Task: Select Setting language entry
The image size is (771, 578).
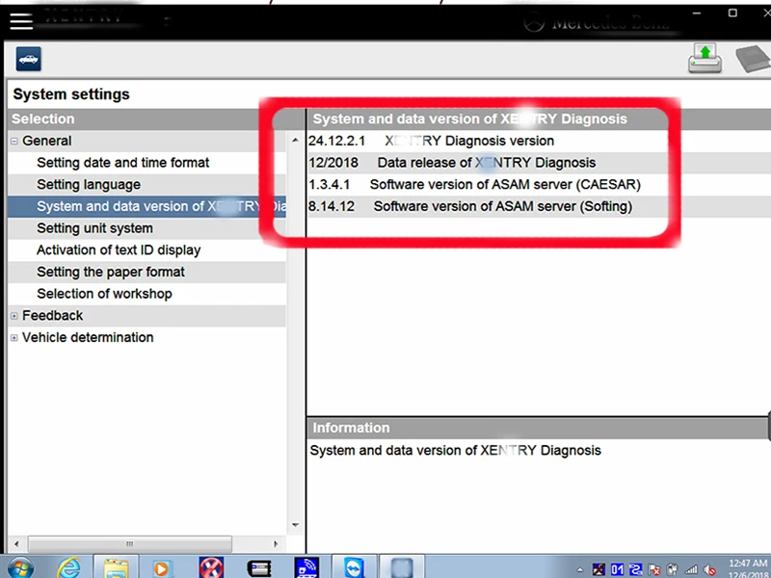Action: (89, 185)
